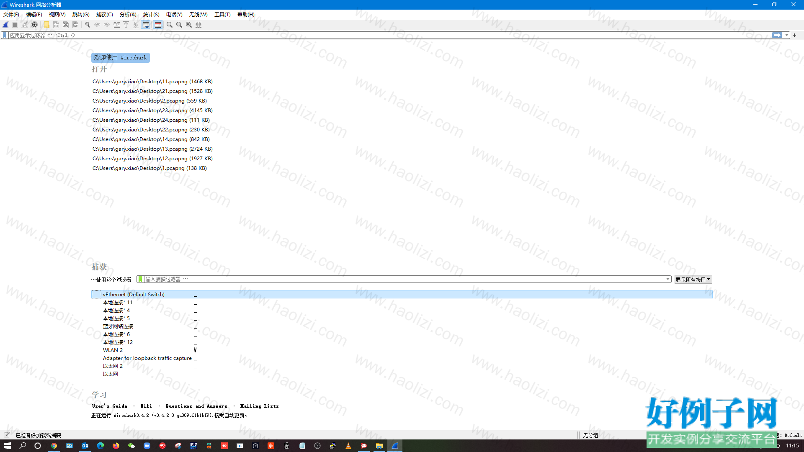Expand the display filter history dropdown
This screenshot has width=804, height=452.
(787, 35)
